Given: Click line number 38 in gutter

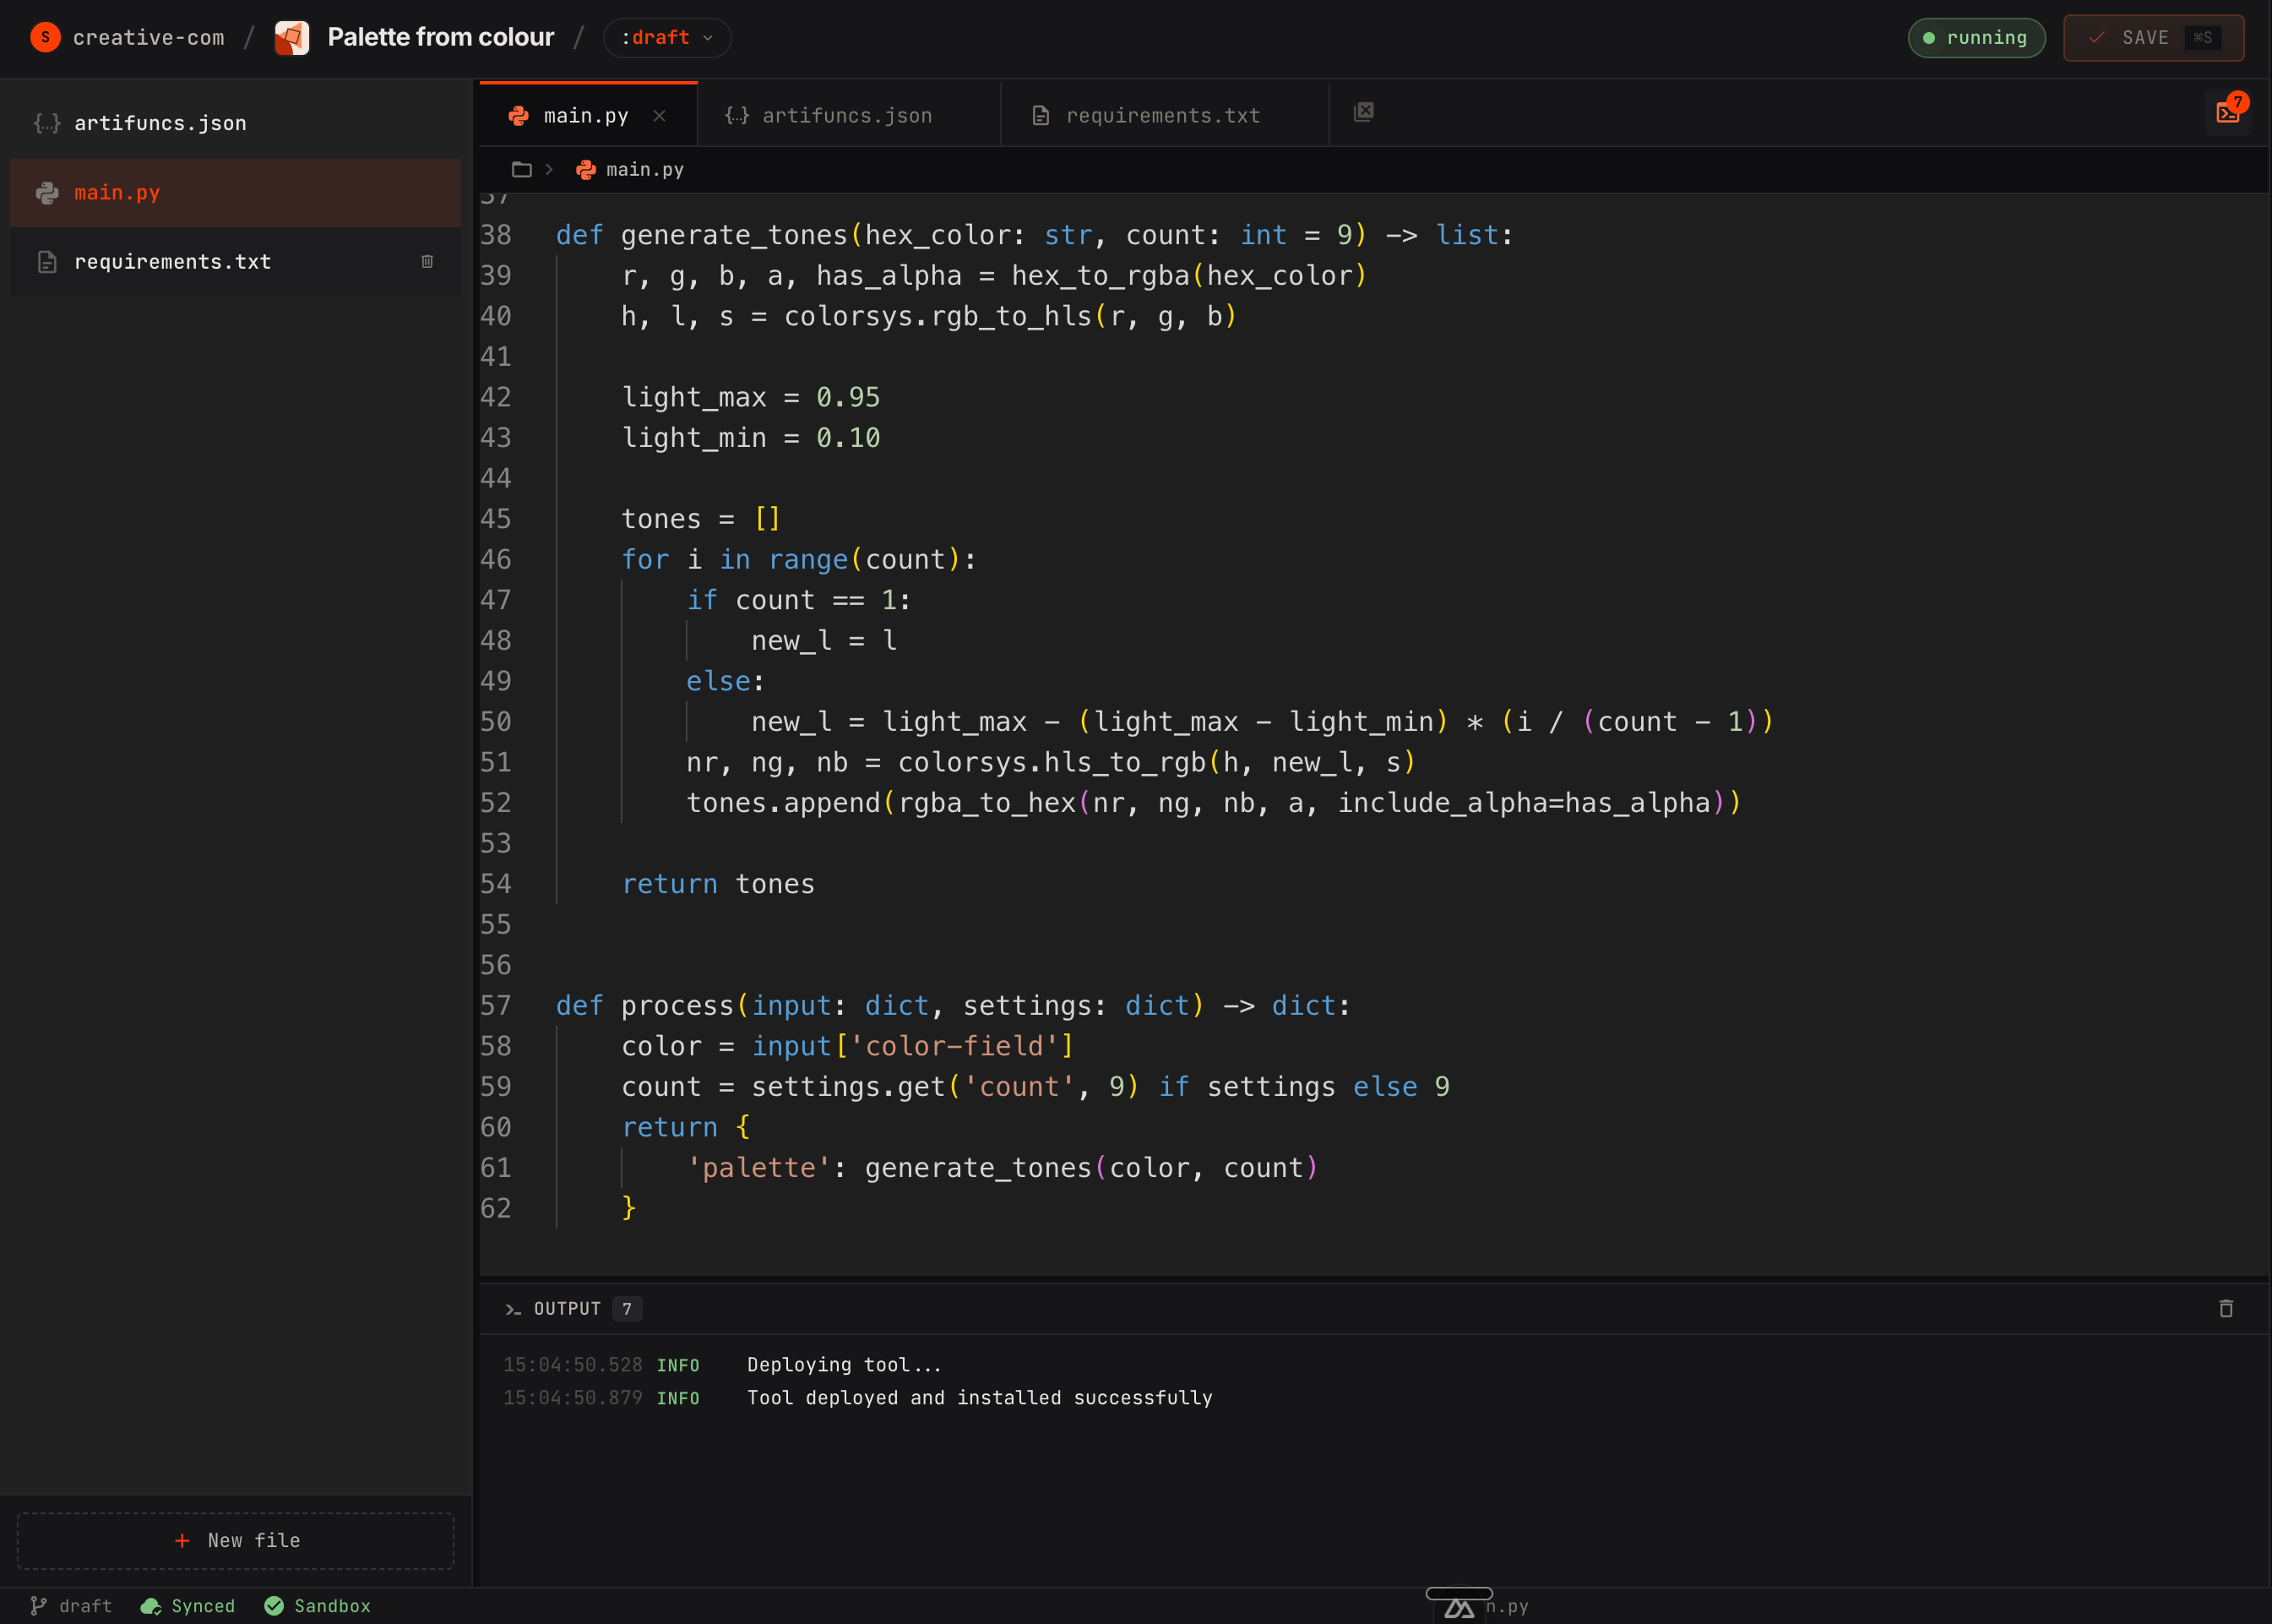Looking at the screenshot, I should 496,235.
